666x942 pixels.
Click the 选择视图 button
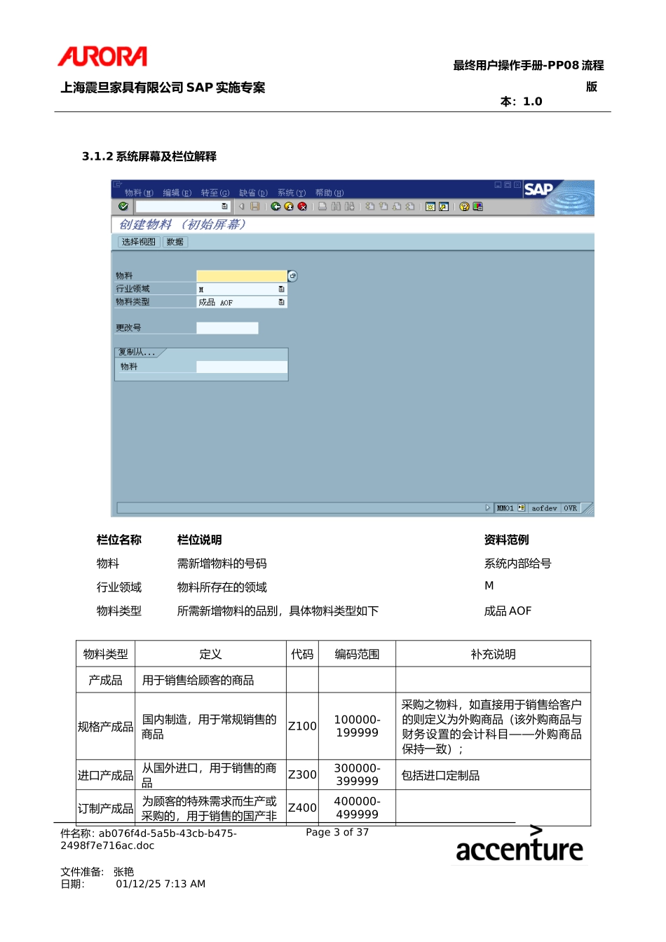coord(138,242)
